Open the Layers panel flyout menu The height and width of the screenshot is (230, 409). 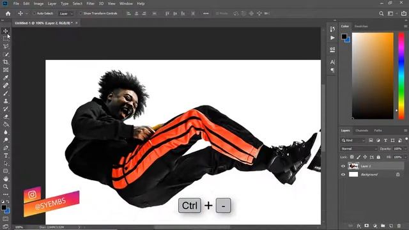405,130
